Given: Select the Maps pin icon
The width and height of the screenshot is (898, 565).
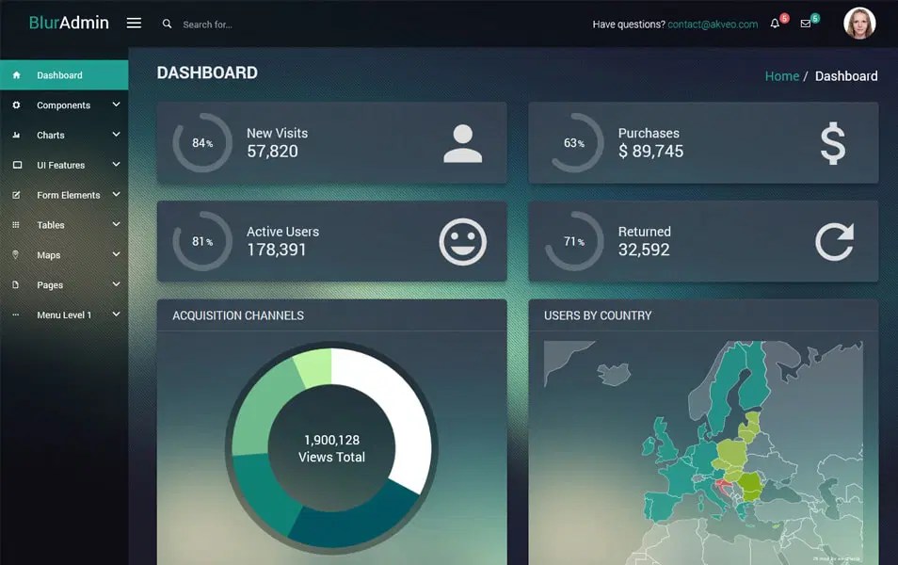Looking at the screenshot, I should (x=16, y=254).
